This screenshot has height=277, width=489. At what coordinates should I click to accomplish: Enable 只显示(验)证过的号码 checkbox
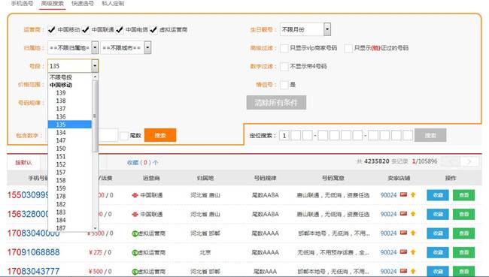pos(348,48)
